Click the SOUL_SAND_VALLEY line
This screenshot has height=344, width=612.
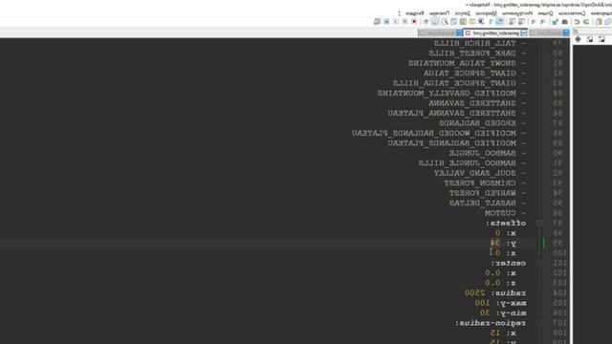pyautogui.click(x=480, y=173)
